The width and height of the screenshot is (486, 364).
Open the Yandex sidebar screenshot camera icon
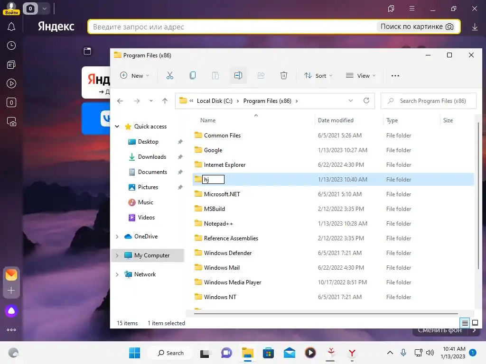click(x=11, y=122)
